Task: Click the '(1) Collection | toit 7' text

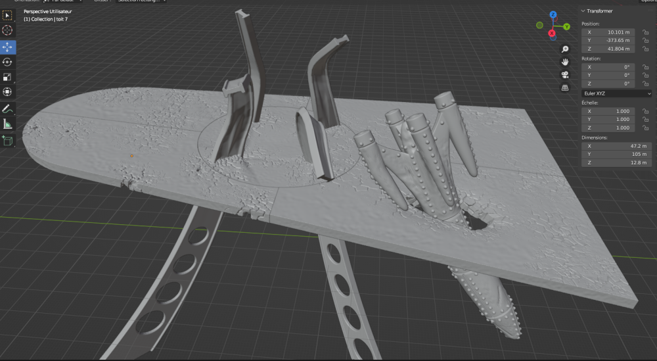Action: pos(46,19)
